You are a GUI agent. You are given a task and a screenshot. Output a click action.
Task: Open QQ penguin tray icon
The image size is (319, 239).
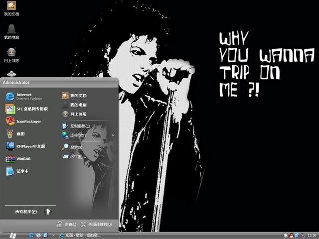[x=291, y=236]
